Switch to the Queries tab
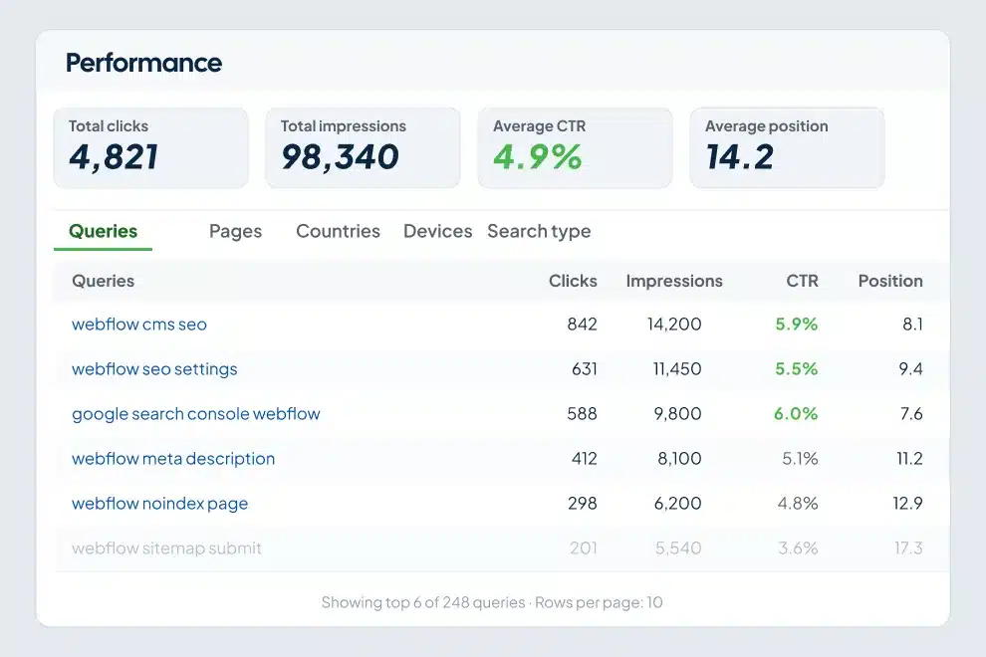 pyautogui.click(x=104, y=231)
